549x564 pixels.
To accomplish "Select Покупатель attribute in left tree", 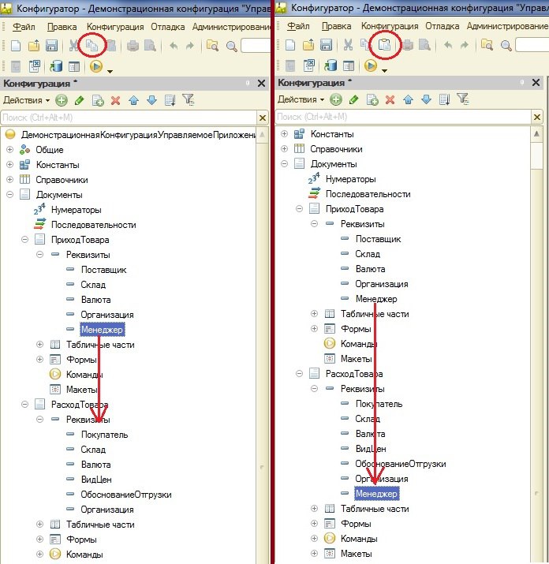I will coord(104,435).
